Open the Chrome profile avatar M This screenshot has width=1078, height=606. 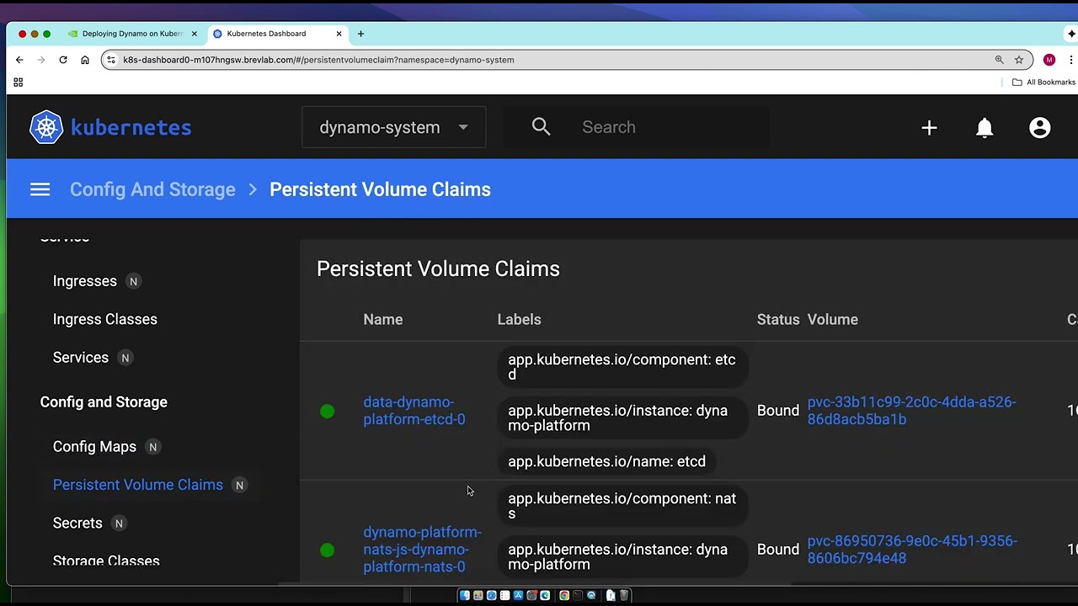1049,60
